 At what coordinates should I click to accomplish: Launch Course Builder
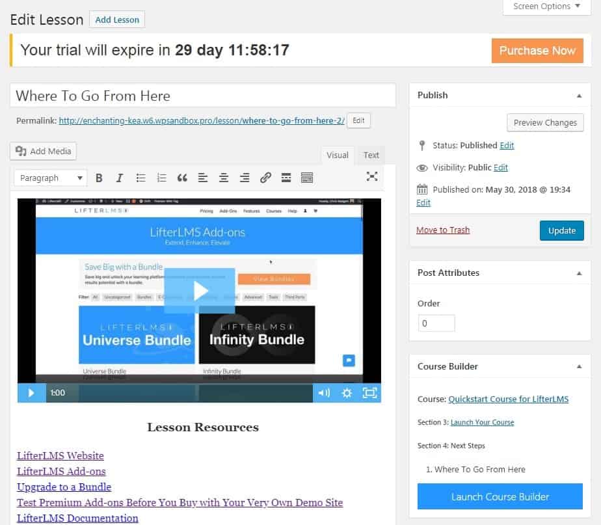(500, 496)
